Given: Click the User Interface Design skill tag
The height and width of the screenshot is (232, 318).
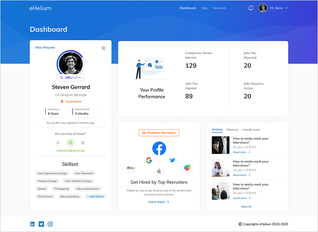Looking at the screenshot, I should click(x=78, y=181).
